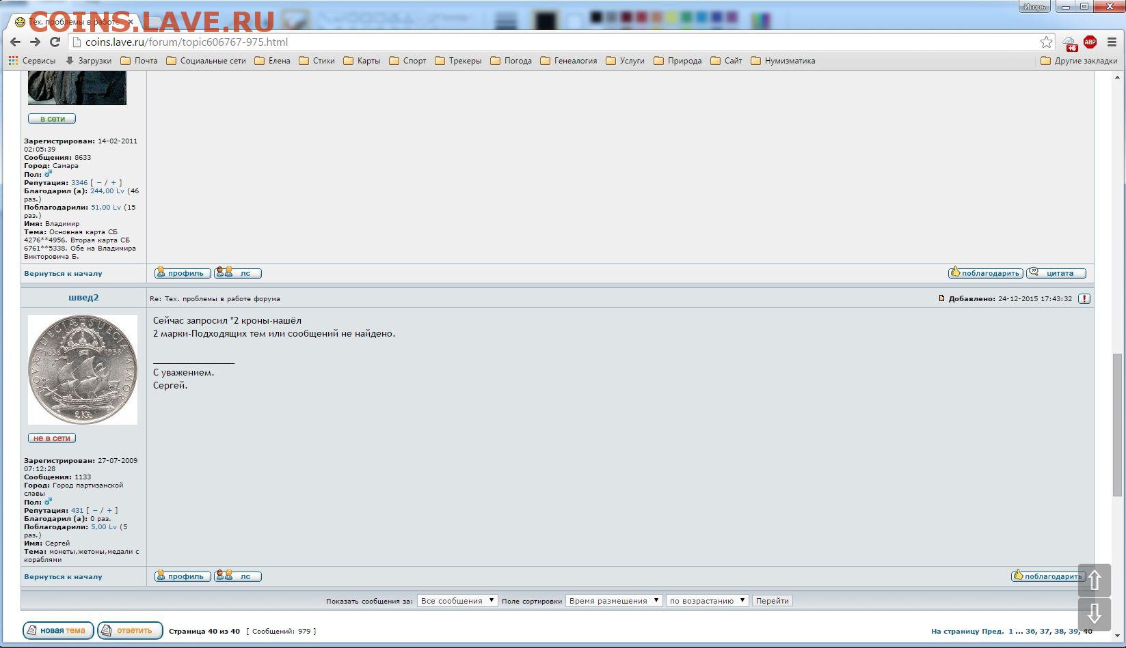Start a новая тема

[x=59, y=630]
